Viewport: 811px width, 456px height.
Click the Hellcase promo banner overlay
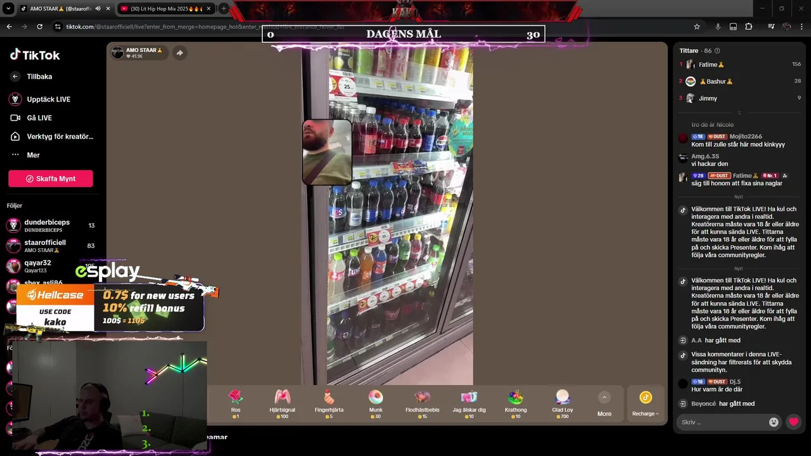coord(110,308)
